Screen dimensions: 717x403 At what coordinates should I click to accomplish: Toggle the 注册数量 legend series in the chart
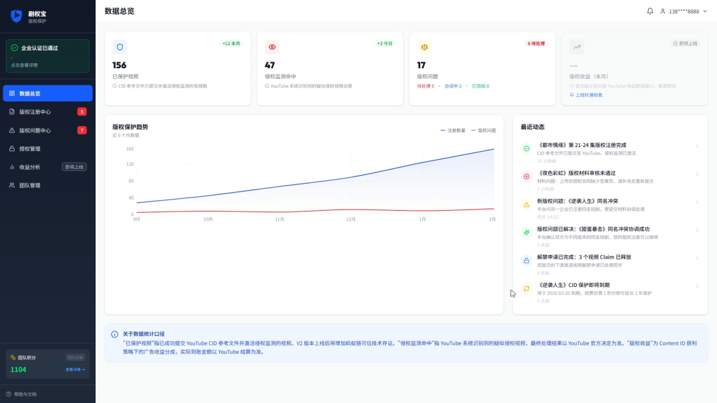coord(453,131)
